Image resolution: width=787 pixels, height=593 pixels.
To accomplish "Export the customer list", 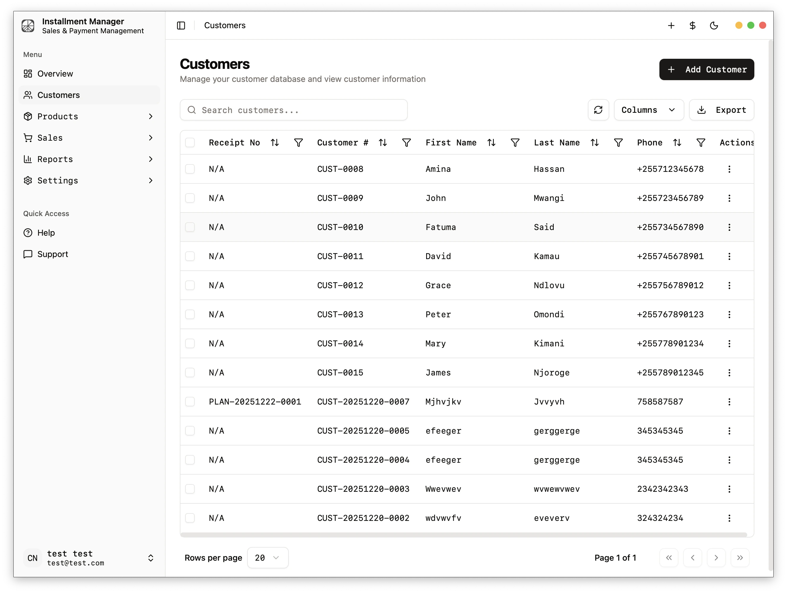I will [721, 110].
